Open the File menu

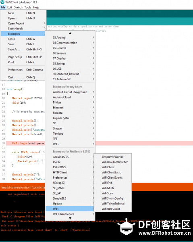[x=3, y=7]
